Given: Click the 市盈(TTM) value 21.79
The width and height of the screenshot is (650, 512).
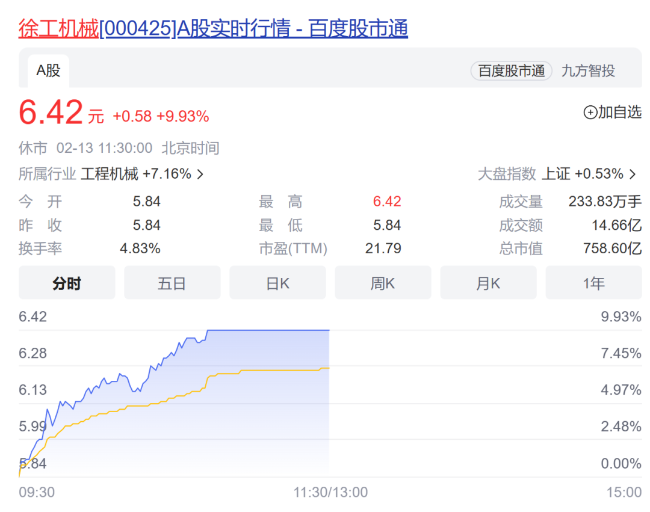Looking at the screenshot, I should pyautogui.click(x=383, y=248).
